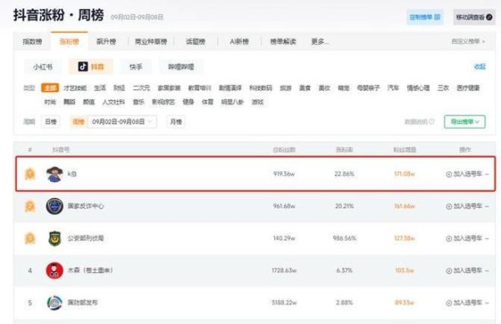Filter by 明星八卦 category

[x=232, y=102]
